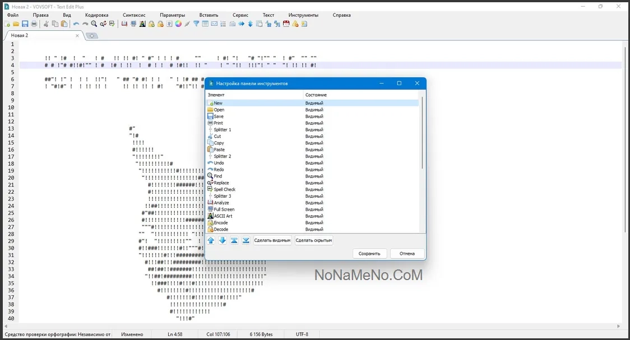630x340 pixels.
Task: Click the ASCII Art icon in main toolbar
Action: [x=142, y=24]
